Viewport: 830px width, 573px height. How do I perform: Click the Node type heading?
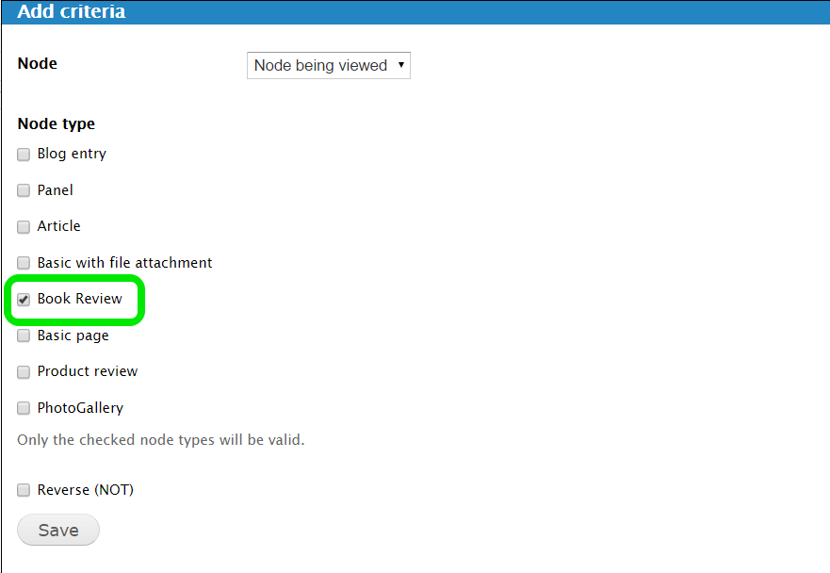click(x=57, y=123)
